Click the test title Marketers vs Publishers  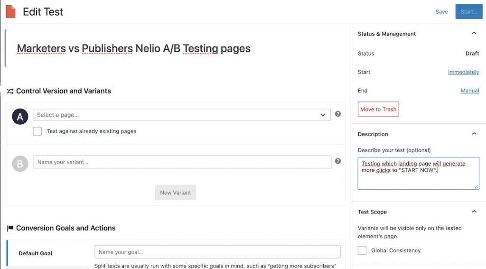click(133, 48)
